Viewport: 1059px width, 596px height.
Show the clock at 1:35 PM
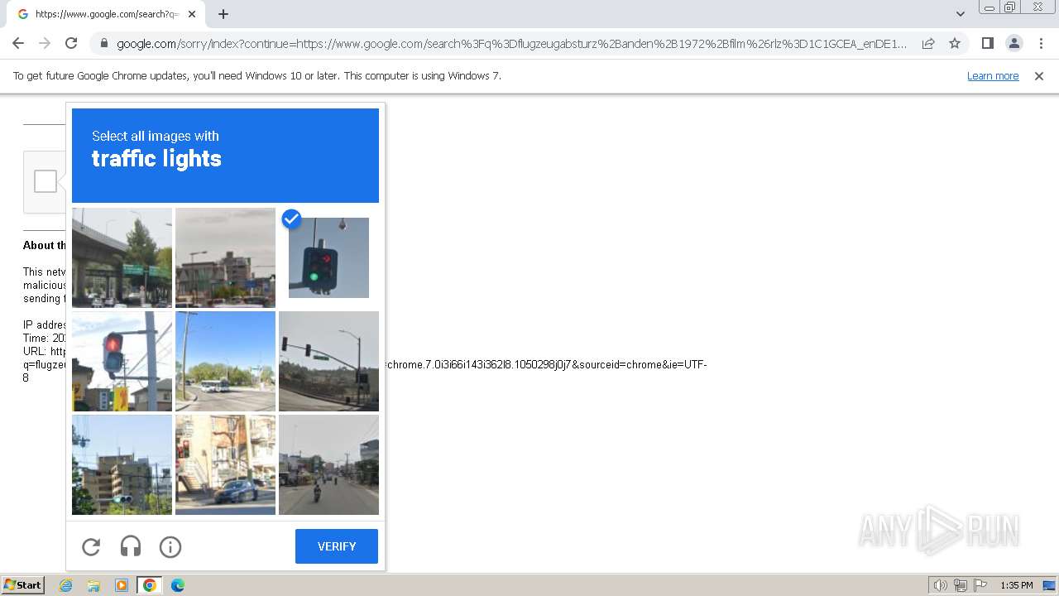tap(1017, 585)
